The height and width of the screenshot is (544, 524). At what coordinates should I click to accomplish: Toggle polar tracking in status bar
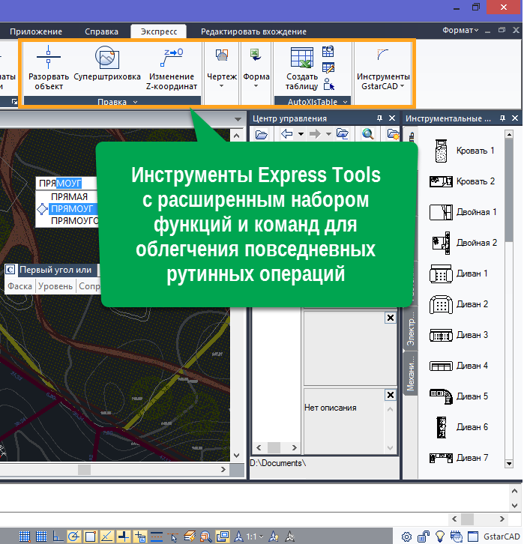[74, 537]
